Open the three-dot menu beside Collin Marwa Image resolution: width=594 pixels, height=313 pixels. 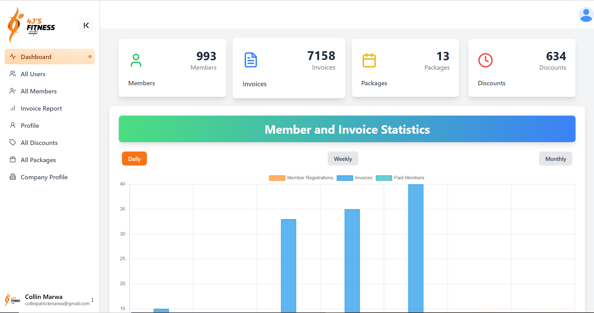click(92, 300)
